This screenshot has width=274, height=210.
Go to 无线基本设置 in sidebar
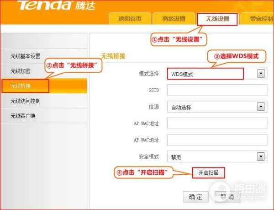click(44, 56)
